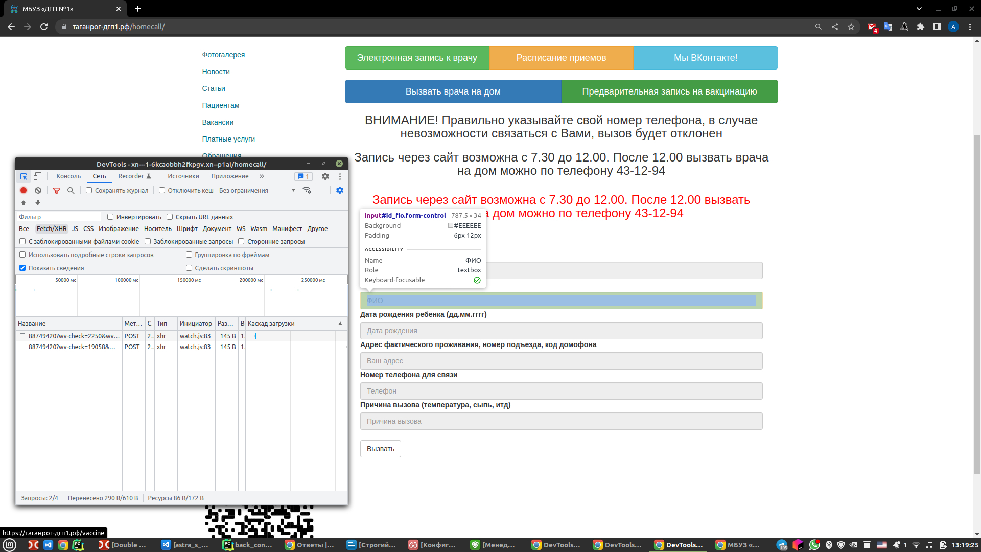Open the Без ограничения throttling dropdown
Viewport: 981px width, 552px height.
(x=258, y=190)
